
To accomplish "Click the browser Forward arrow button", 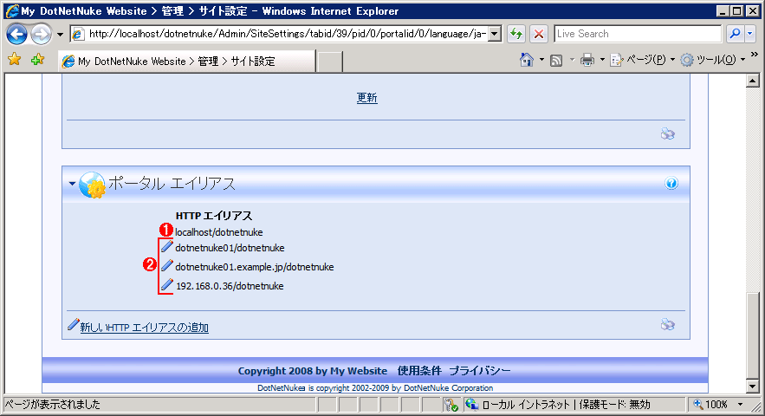I will click(x=41, y=34).
